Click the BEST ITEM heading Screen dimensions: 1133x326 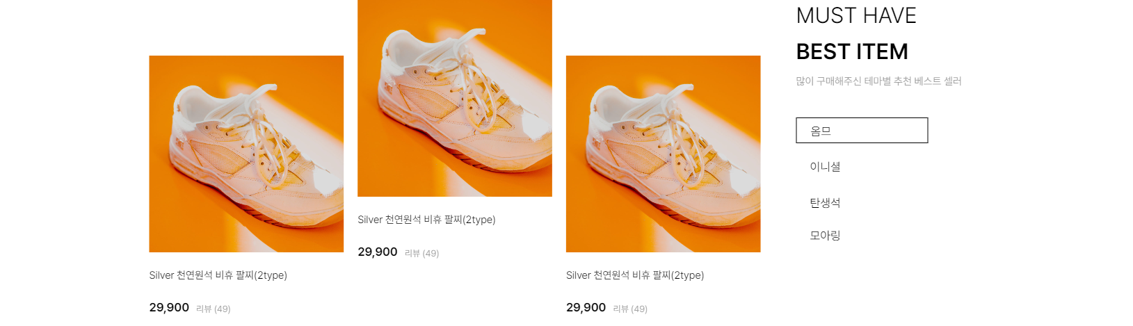(x=852, y=51)
